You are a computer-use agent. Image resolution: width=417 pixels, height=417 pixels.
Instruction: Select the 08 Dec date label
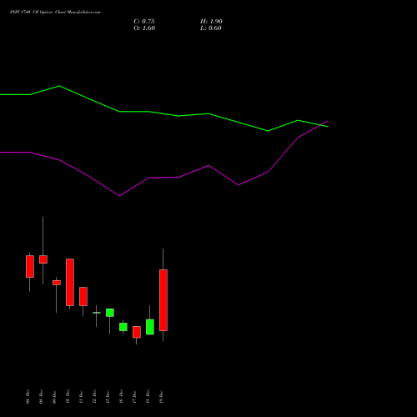click(41, 397)
